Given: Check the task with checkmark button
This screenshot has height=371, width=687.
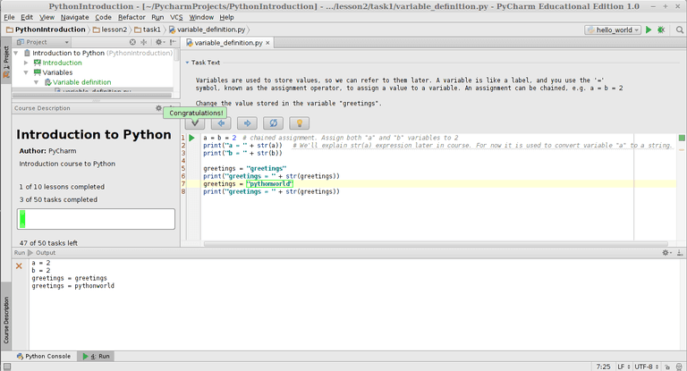Looking at the screenshot, I should point(195,123).
